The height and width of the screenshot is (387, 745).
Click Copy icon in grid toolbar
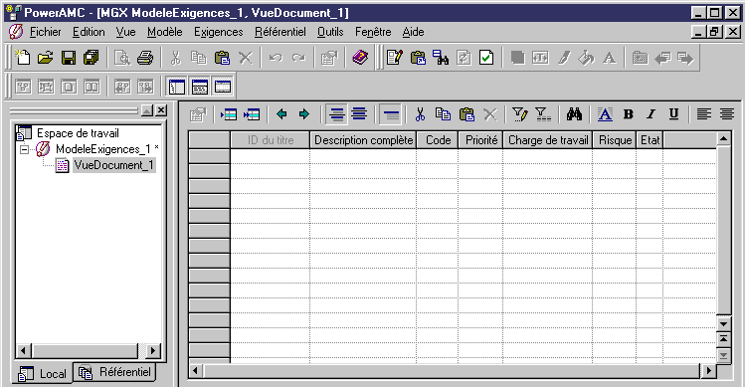click(x=443, y=114)
